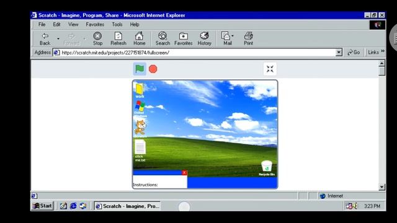Open the Search pane
The width and height of the screenshot is (397, 223).
(163, 38)
